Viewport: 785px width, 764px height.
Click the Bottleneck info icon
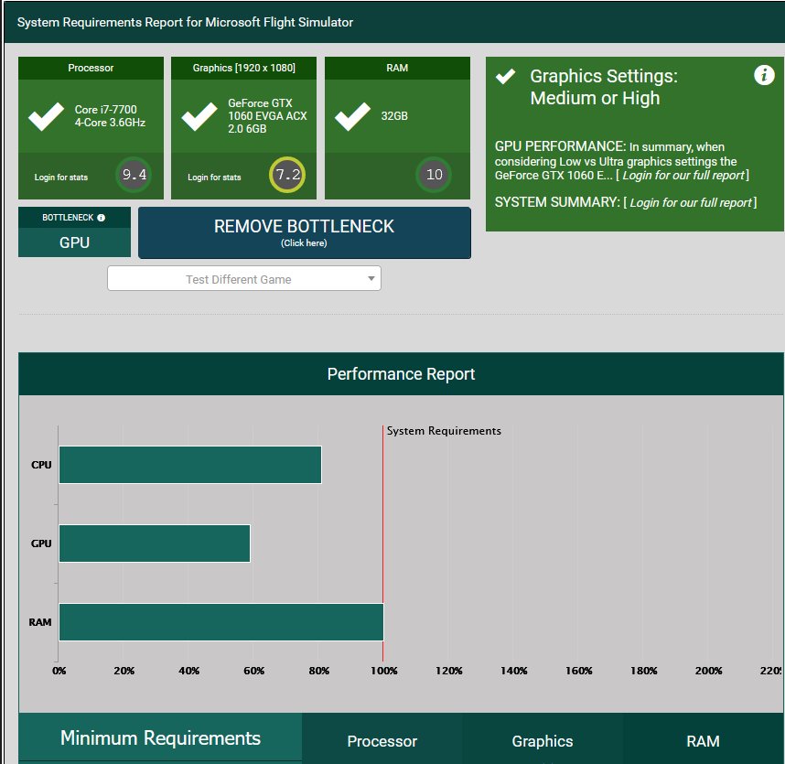[101, 218]
